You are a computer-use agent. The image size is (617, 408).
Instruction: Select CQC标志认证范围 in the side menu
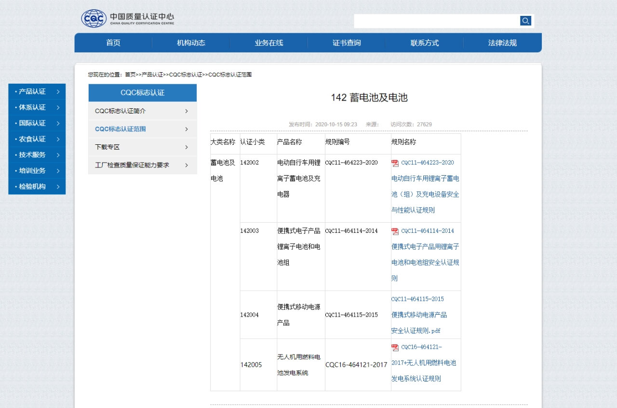pyautogui.click(x=120, y=129)
